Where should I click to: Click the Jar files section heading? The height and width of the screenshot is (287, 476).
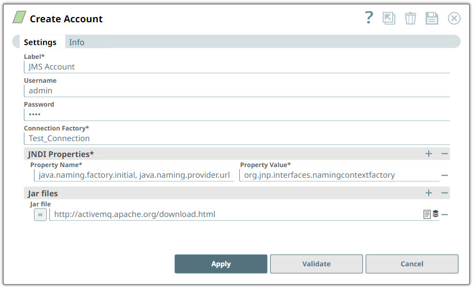coord(42,193)
